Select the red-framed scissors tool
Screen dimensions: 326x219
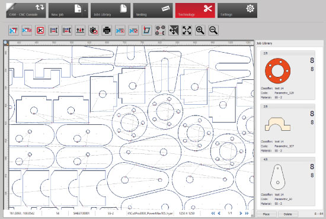[40, 31]
